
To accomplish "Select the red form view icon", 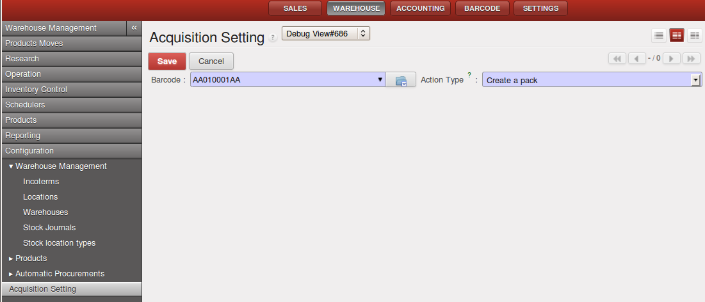I will (x=677, y=35).
